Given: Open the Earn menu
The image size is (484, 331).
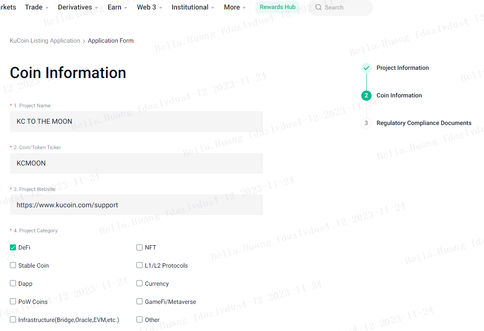Looking at the screenshot, I should click(115, 7).
